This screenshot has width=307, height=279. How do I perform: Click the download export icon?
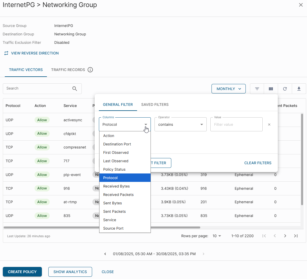pos(299,89)
